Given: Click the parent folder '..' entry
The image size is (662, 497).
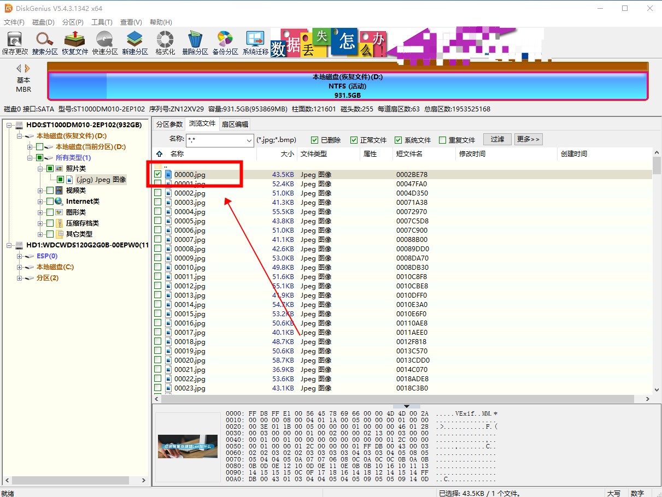Looking at the screenshot, I should [165, 165].
